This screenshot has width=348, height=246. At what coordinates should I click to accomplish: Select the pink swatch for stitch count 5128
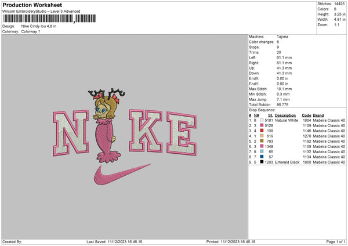point(262,125)
